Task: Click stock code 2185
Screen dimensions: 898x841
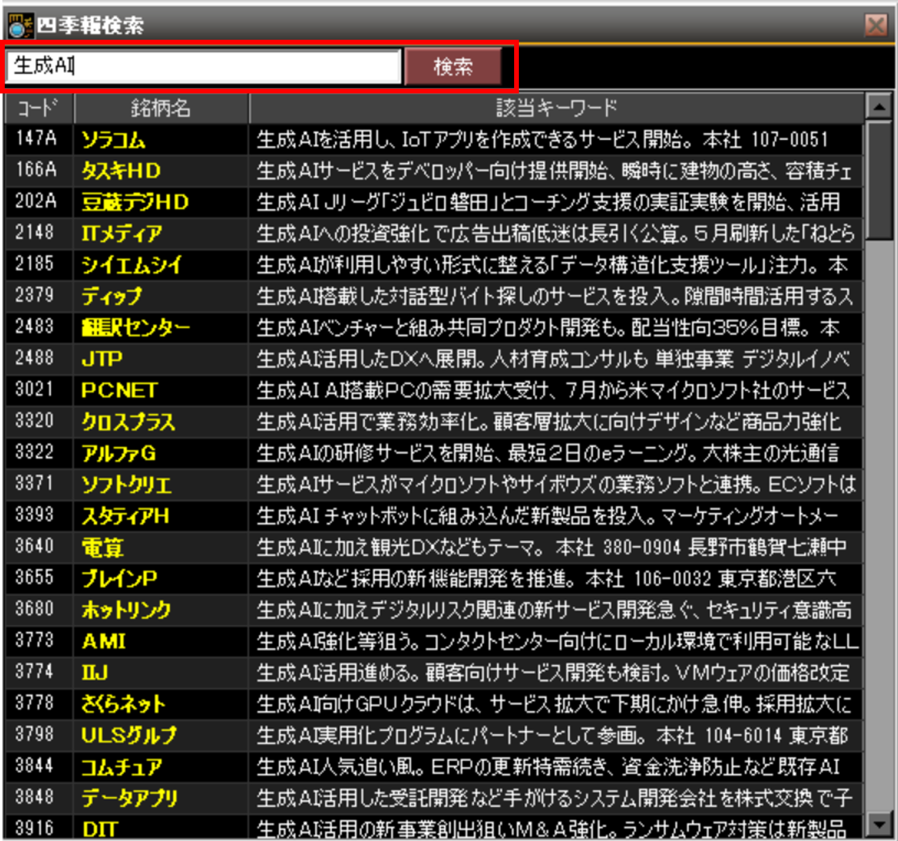Action: click(x=34, y=264)
